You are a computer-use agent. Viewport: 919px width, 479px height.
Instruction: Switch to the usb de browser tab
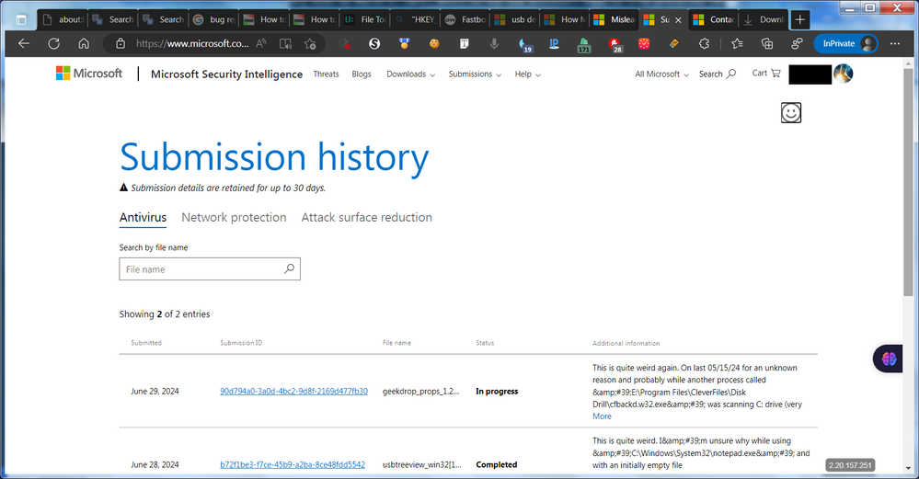515,19
